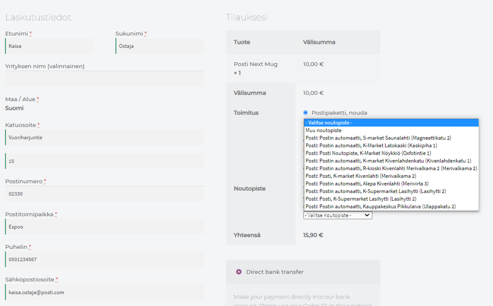Viewport: 493px width, 306px height.
Task: Select the Postipaketti, nouda radio button
Action: pos(305,113)
